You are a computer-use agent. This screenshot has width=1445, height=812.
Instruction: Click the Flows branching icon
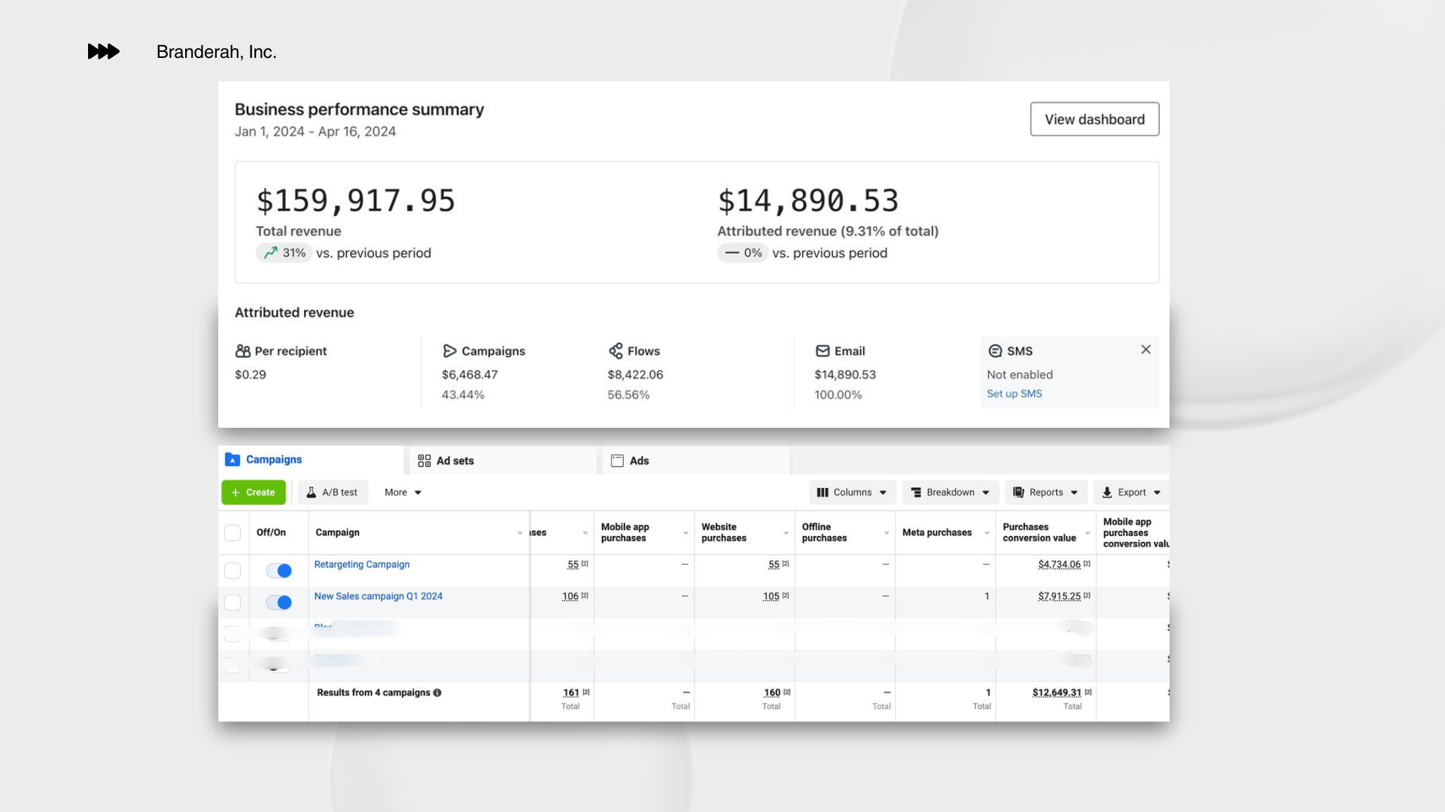tap(616, 351)
